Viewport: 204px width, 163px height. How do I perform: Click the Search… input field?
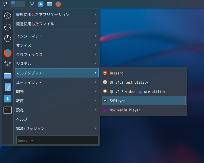pyautogui.click(x=57, y=140)
